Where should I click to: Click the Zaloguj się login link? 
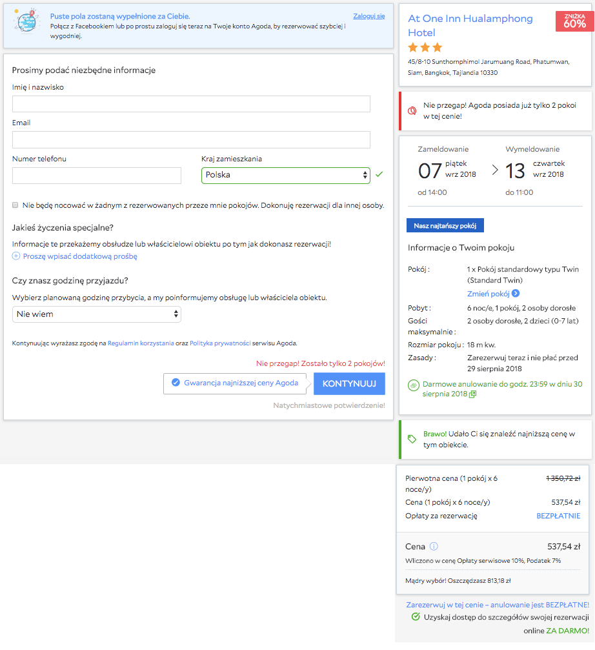(x=368, y=16)
